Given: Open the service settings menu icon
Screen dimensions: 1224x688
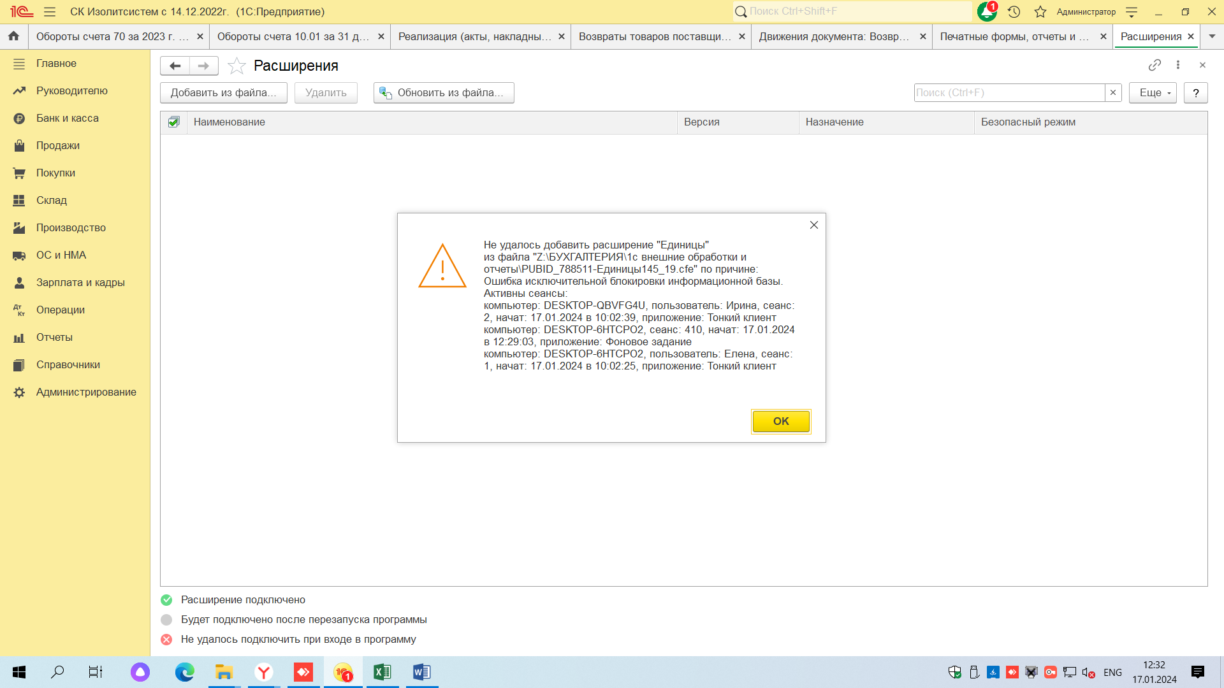Looking at the screenshot, I should 1132,11.
